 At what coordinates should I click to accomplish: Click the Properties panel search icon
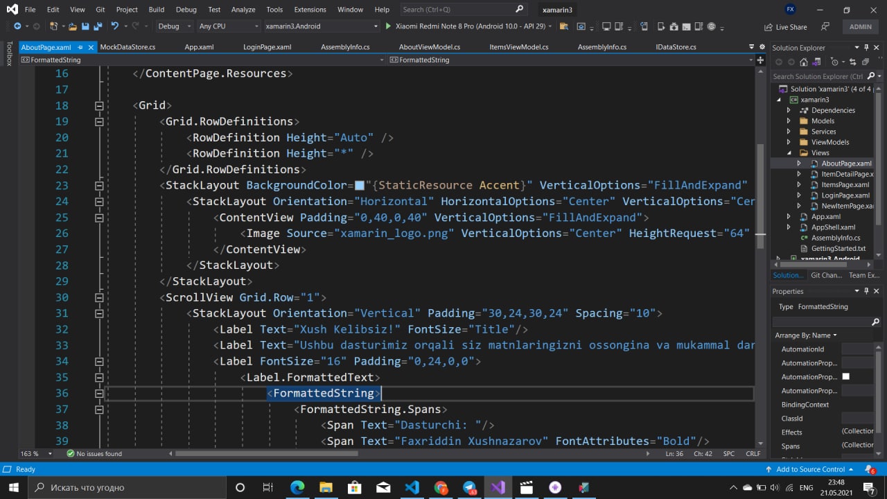click(875, 322)
